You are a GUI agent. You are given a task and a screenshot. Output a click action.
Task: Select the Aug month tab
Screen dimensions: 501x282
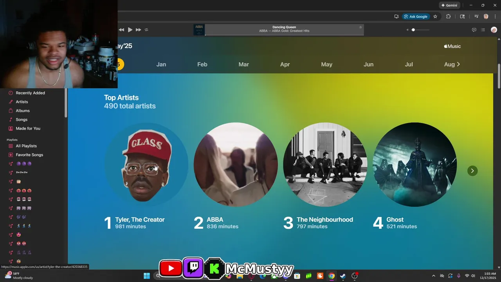pyautogui.click(x=449, y=64)
